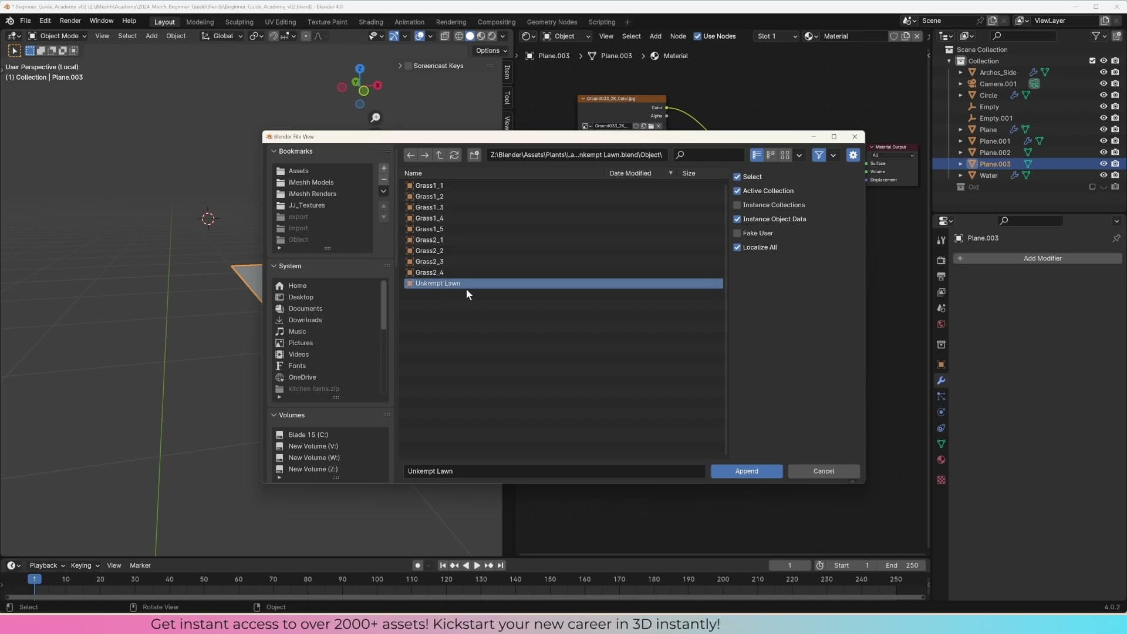This screenshot has height=634, width=1127.
Task: Open the Particles properties tab
Action: pos(941,396)
